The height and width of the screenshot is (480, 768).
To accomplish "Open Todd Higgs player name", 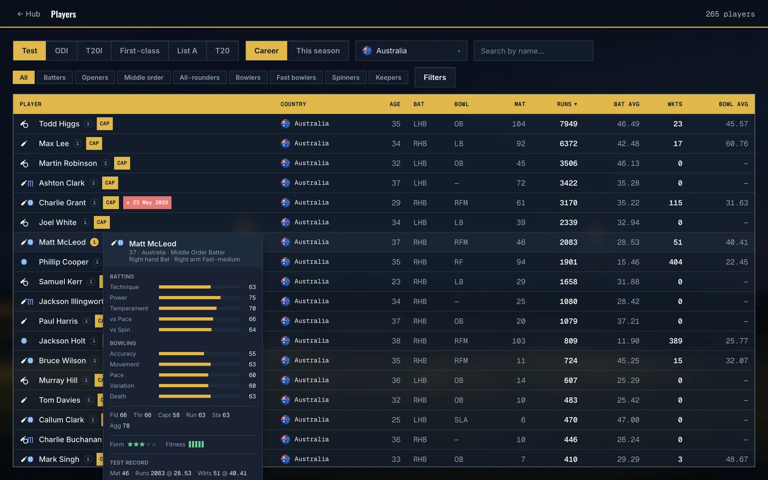I will 59,124.
